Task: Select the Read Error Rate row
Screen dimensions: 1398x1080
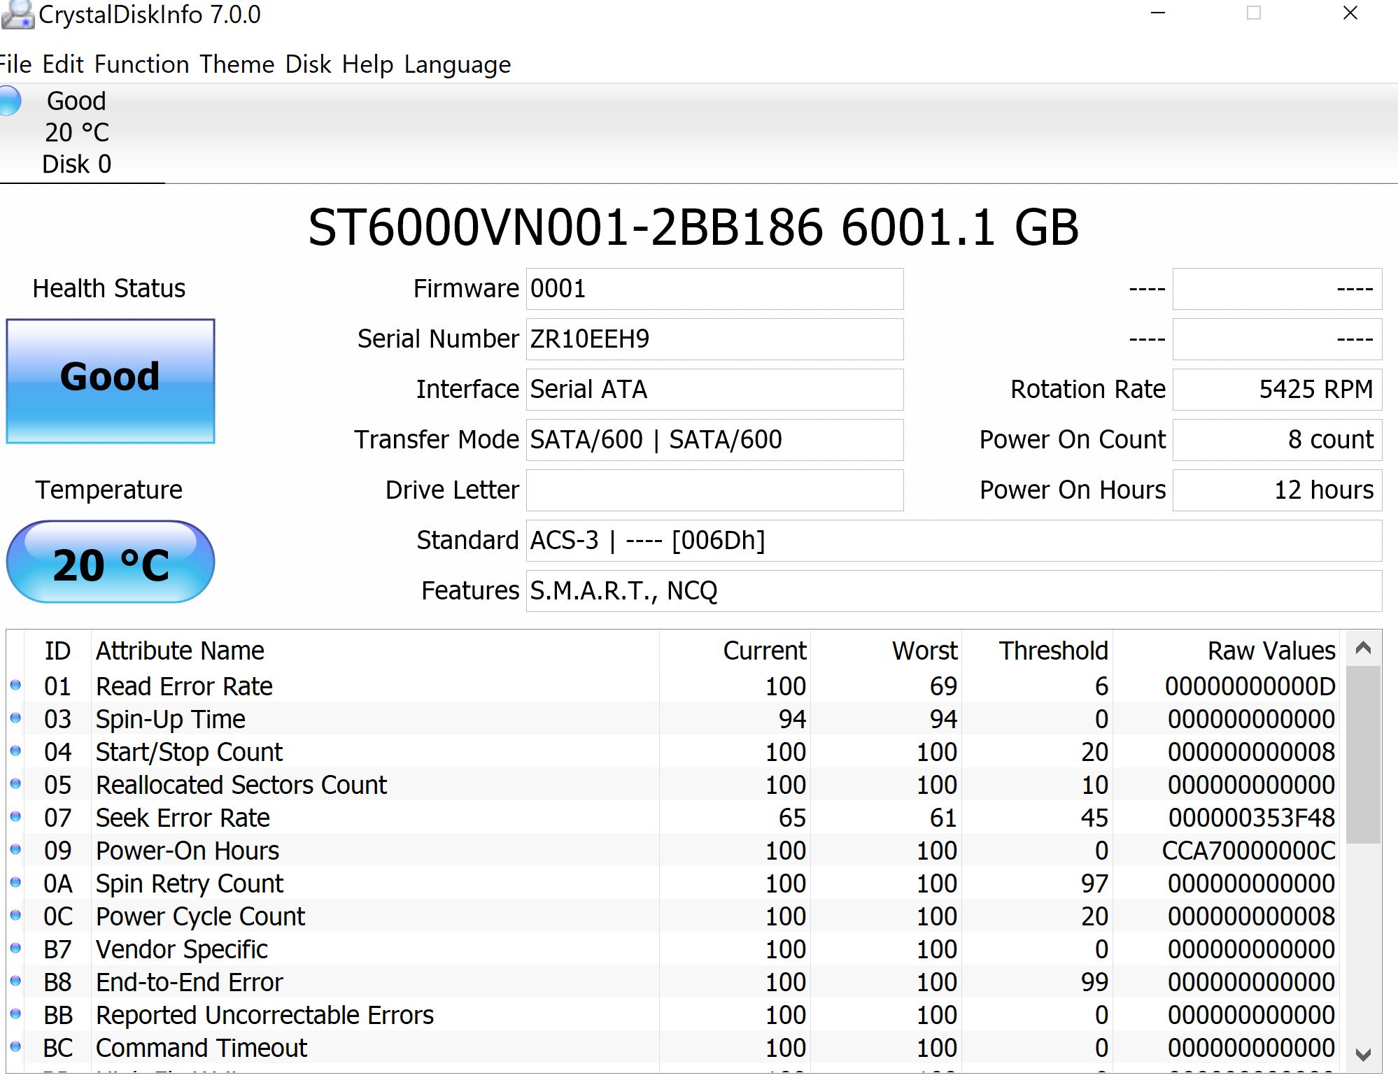Action: (673, 686)
